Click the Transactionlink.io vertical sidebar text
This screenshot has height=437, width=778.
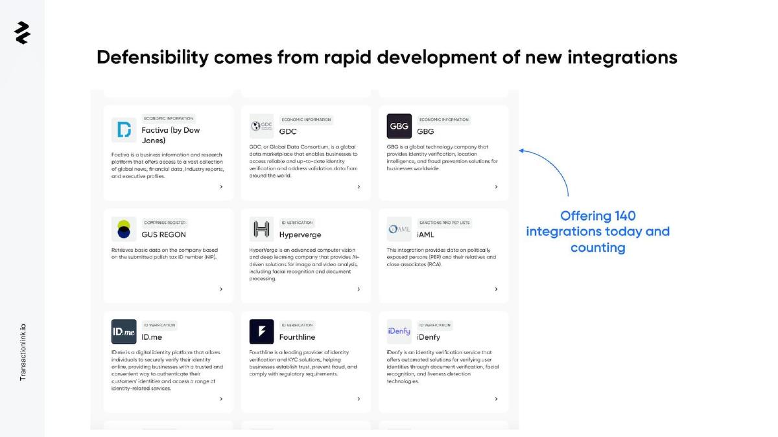click(23, 353)
